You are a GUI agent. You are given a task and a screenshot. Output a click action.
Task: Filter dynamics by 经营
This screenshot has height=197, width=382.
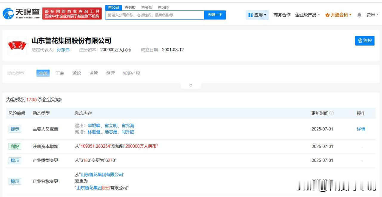point(110,73)
